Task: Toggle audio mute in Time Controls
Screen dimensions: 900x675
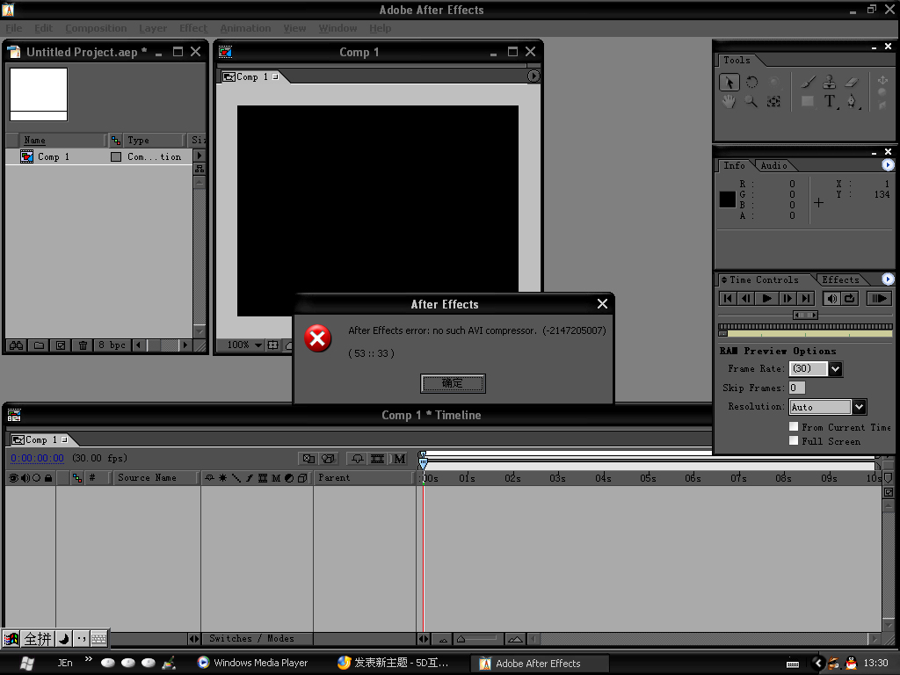Action: 831,298
